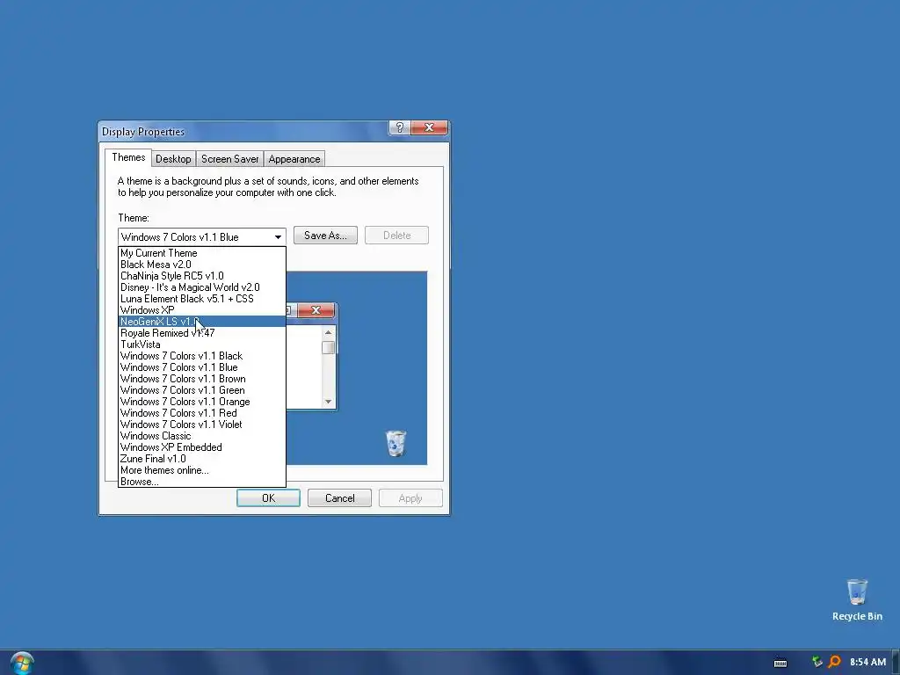Choose Windows 7 Colors v1.1 Green
The height and width of the screenshot is (675, 900).
click(202, 390)
